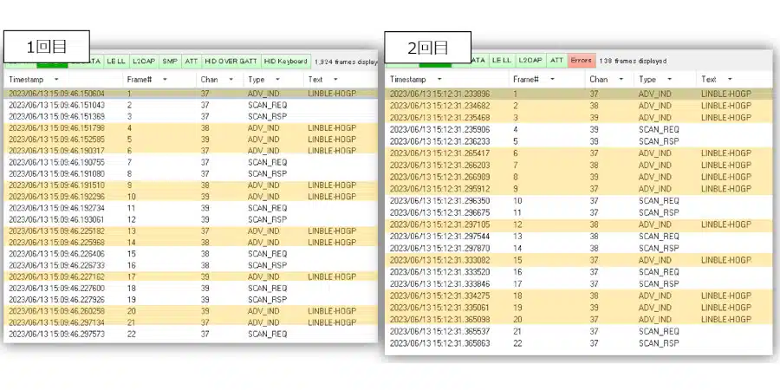Select the L2CAP tab in the 1回目 capture
780x390 pixels.
tap(144, 62)
